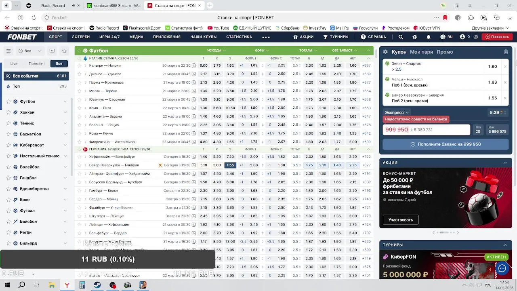
Task: Open the Справка help link
Action: point(373,37)
